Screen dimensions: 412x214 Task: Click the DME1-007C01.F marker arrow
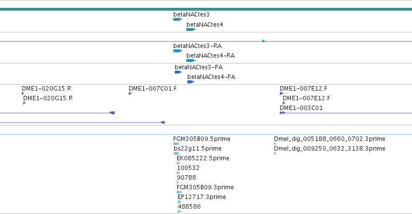pos(130,93)
